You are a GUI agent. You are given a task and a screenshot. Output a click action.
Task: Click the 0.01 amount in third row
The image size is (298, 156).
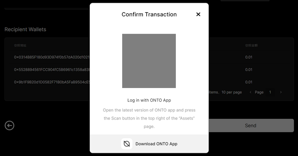pyautogui.click(x=249, y=82)
